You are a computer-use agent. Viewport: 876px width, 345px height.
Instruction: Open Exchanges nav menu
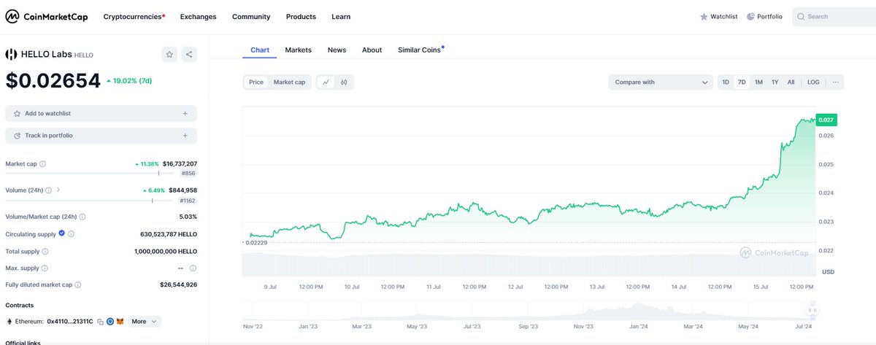198,17
